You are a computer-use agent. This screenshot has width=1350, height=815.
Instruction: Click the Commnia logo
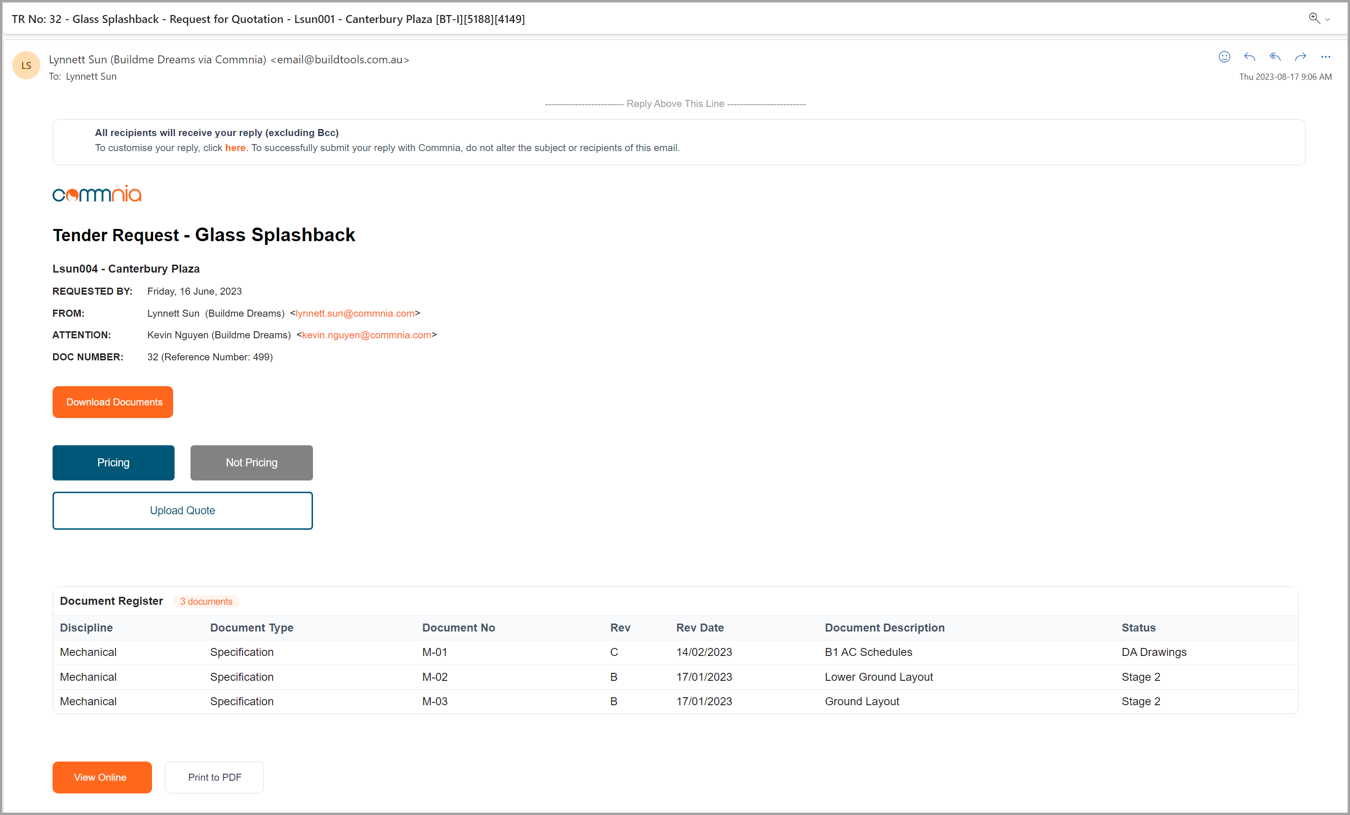coord(97,193)
